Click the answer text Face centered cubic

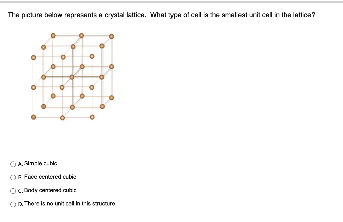[x=49, y=177]
